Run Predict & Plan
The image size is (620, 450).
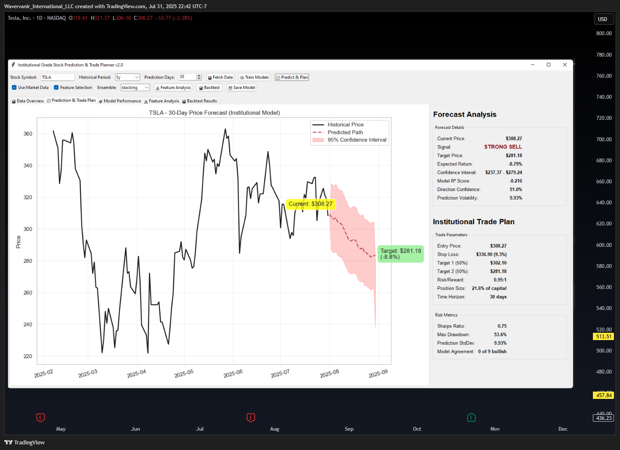[292, 77]
